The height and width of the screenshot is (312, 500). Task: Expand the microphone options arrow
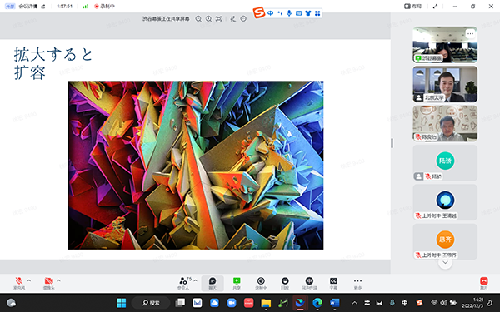[29, 280]
